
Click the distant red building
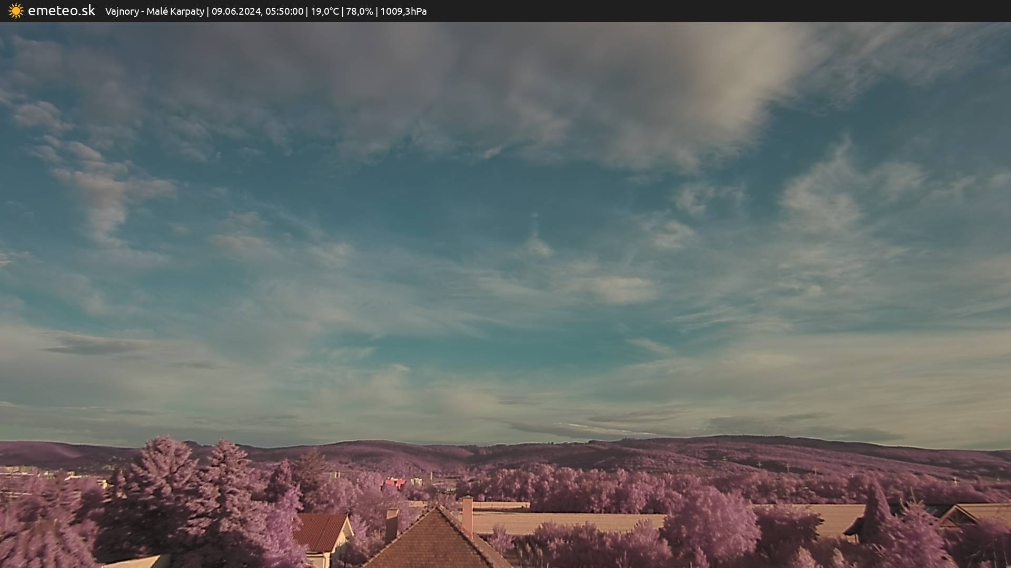[x=394, y=483]
